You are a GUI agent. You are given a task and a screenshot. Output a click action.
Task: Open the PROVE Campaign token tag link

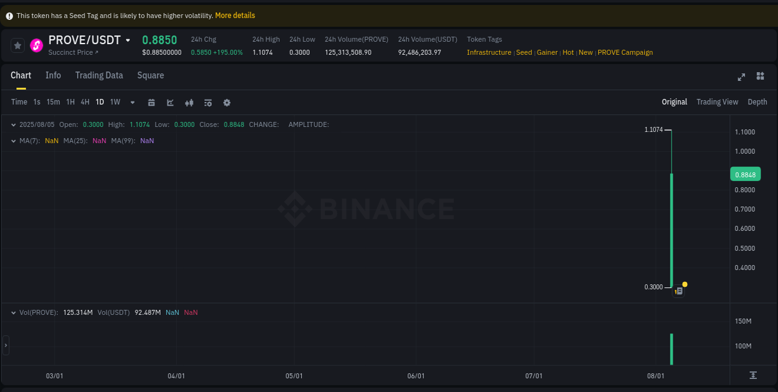tap(625, 52)
